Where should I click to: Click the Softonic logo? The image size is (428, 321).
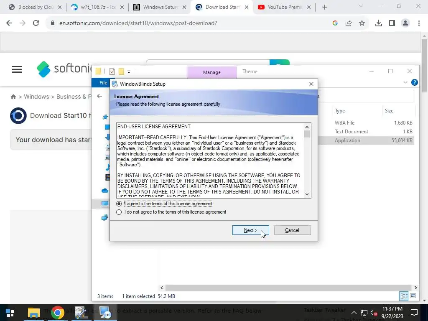(x=64, y=69)
